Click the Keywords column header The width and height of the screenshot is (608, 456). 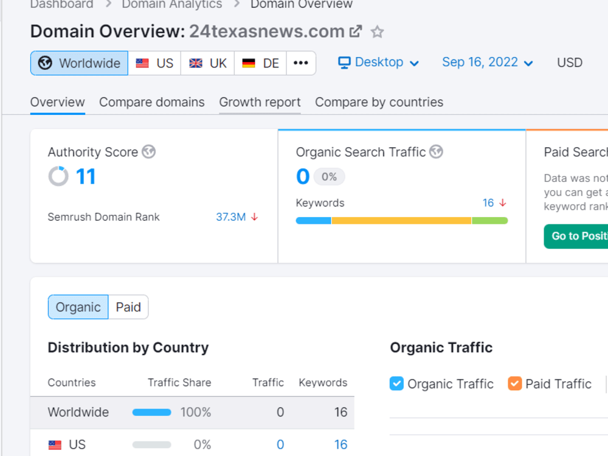click(323, 382)
